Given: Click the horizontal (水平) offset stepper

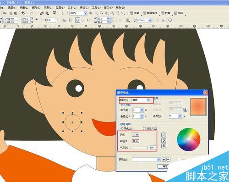Looking at the screenshot, I should coord(142,110).
